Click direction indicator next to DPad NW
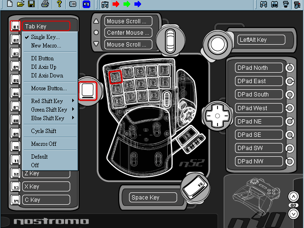This screenshot has height=228, width=304. pyautogui.click(x=290, y=161)
